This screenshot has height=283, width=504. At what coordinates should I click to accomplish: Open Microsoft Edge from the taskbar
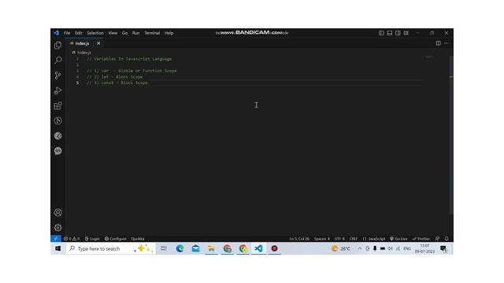click(180, 248)
